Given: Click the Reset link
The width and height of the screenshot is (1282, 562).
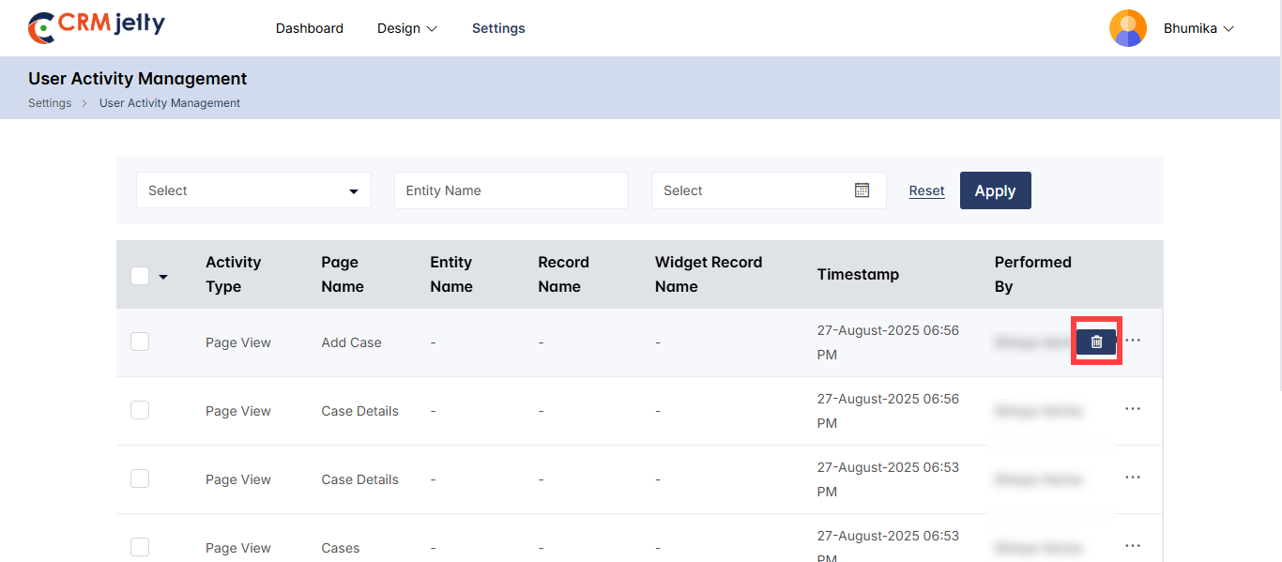Looking at the screenshot, I should coord(926,190).
